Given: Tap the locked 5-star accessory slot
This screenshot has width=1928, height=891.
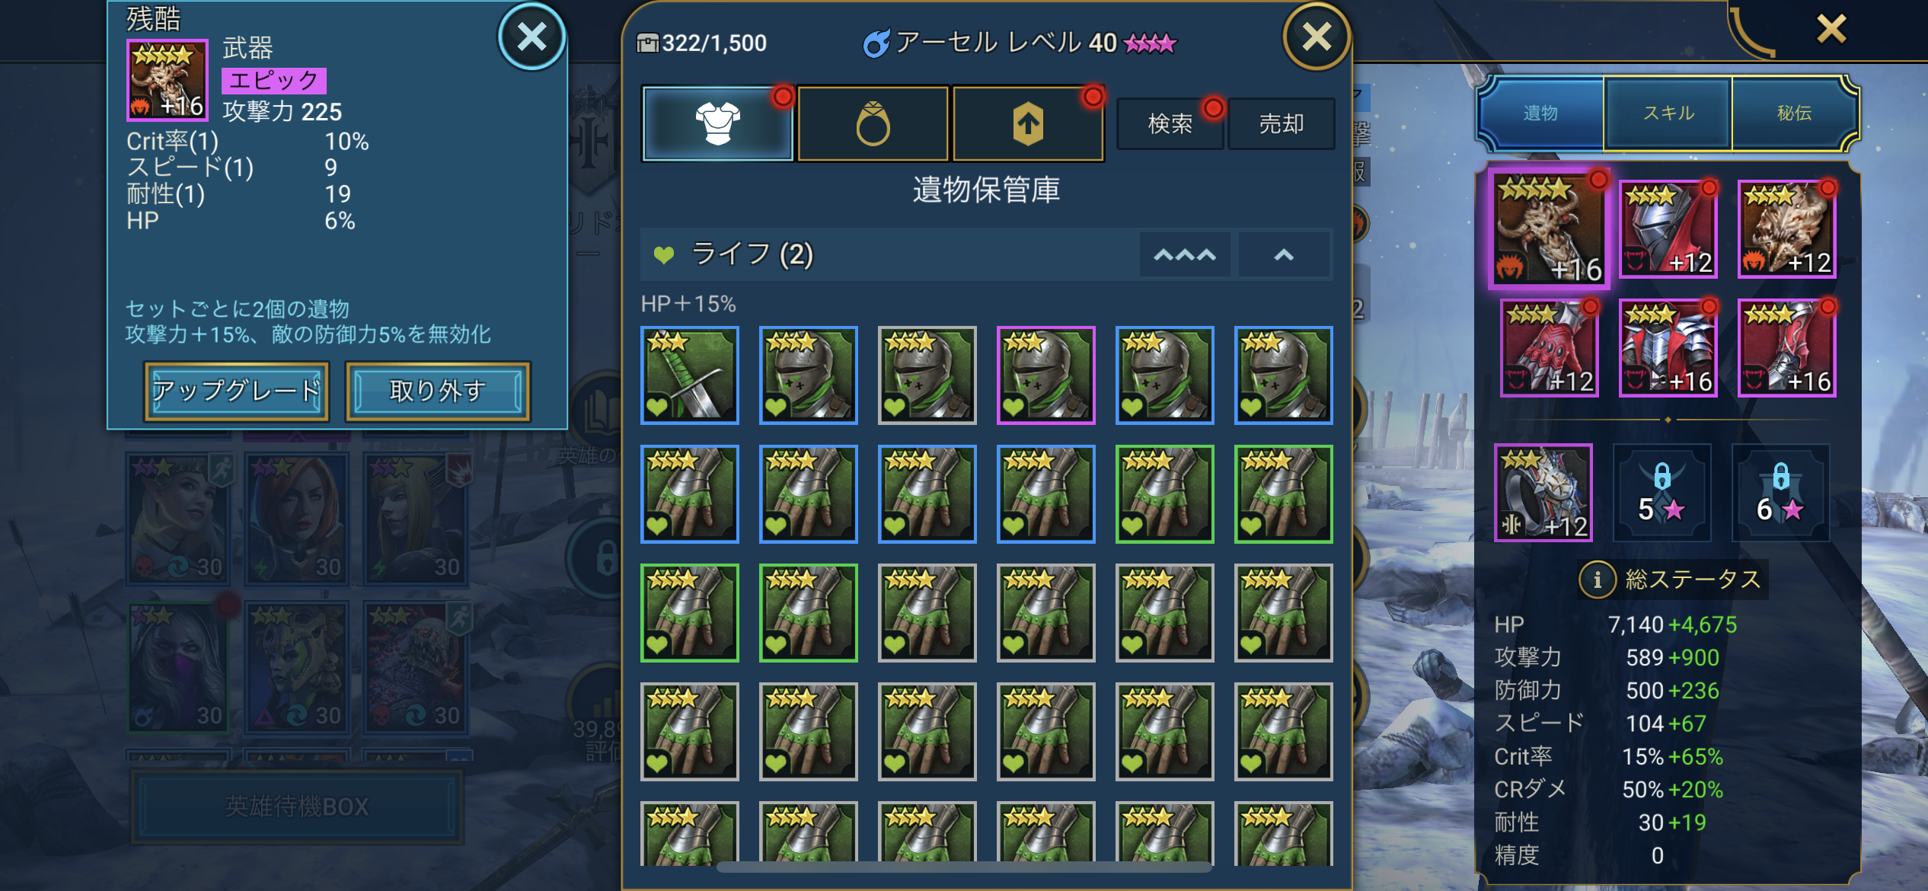Looking at the screenshot, I should (1661, 493).
